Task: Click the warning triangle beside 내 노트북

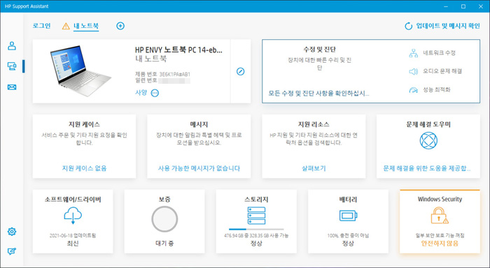Action: point(66,27)
